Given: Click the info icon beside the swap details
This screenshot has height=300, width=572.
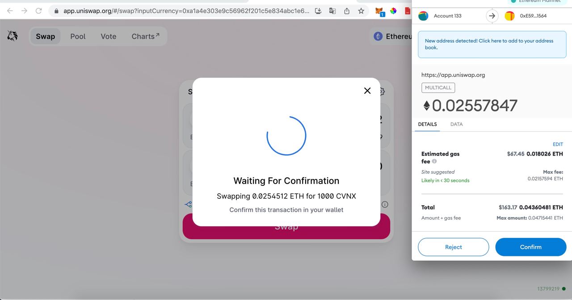Looking at the screenshot, I should 385,204.
